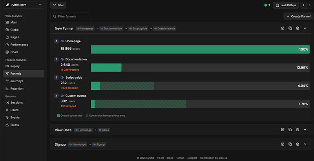Open Globe in the sidebar
The height and width of the screenshot is (161, 314).
click(x=24, y=30)
